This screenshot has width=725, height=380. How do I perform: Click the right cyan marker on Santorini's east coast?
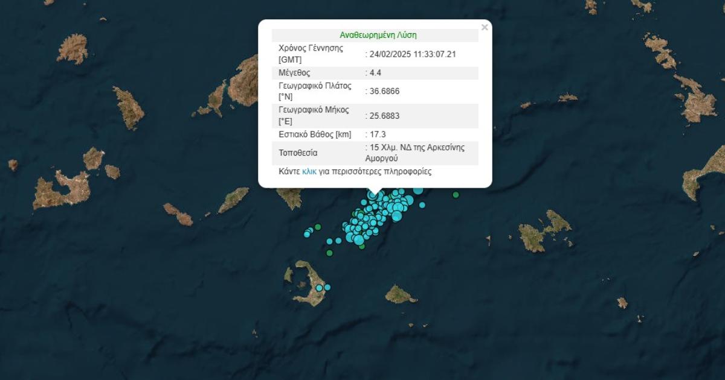click(x=327, y=287)
